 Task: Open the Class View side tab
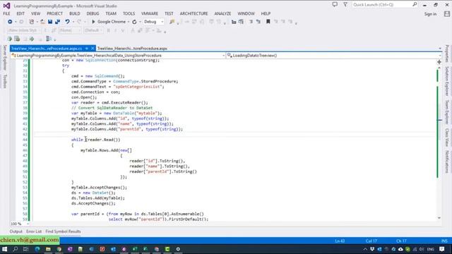point(447,138)
